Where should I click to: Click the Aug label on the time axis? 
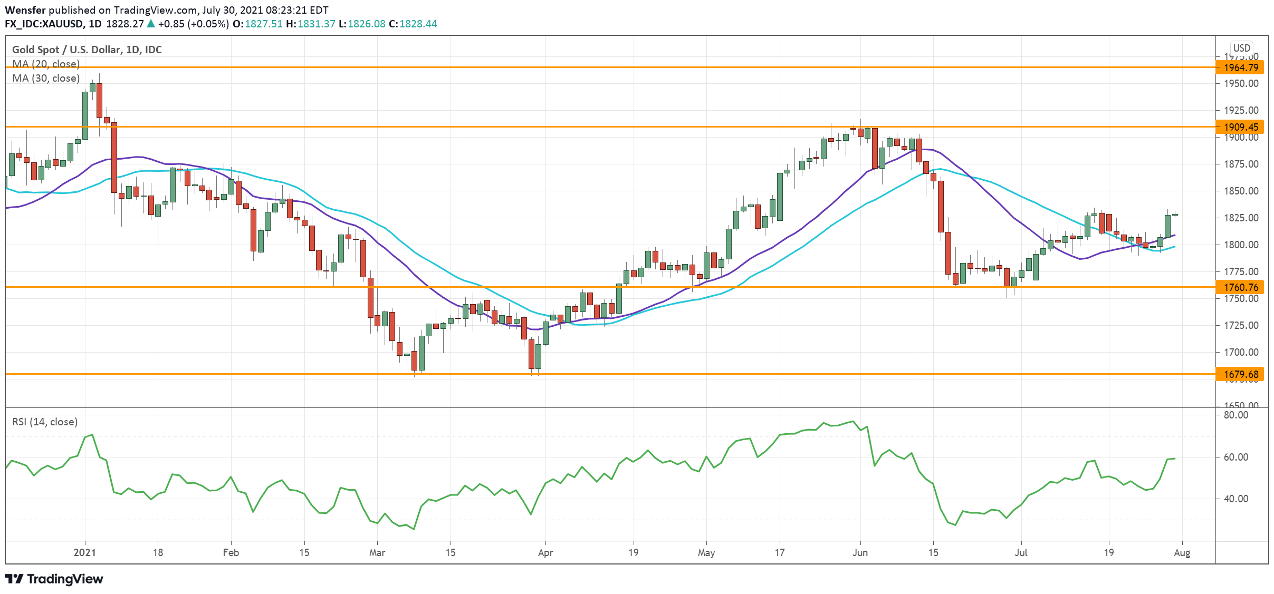(1182, 552)
